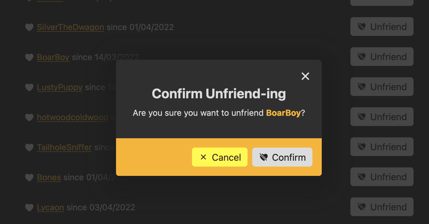Click the heart icon beside SilverTheDwagon

(29, 27)
